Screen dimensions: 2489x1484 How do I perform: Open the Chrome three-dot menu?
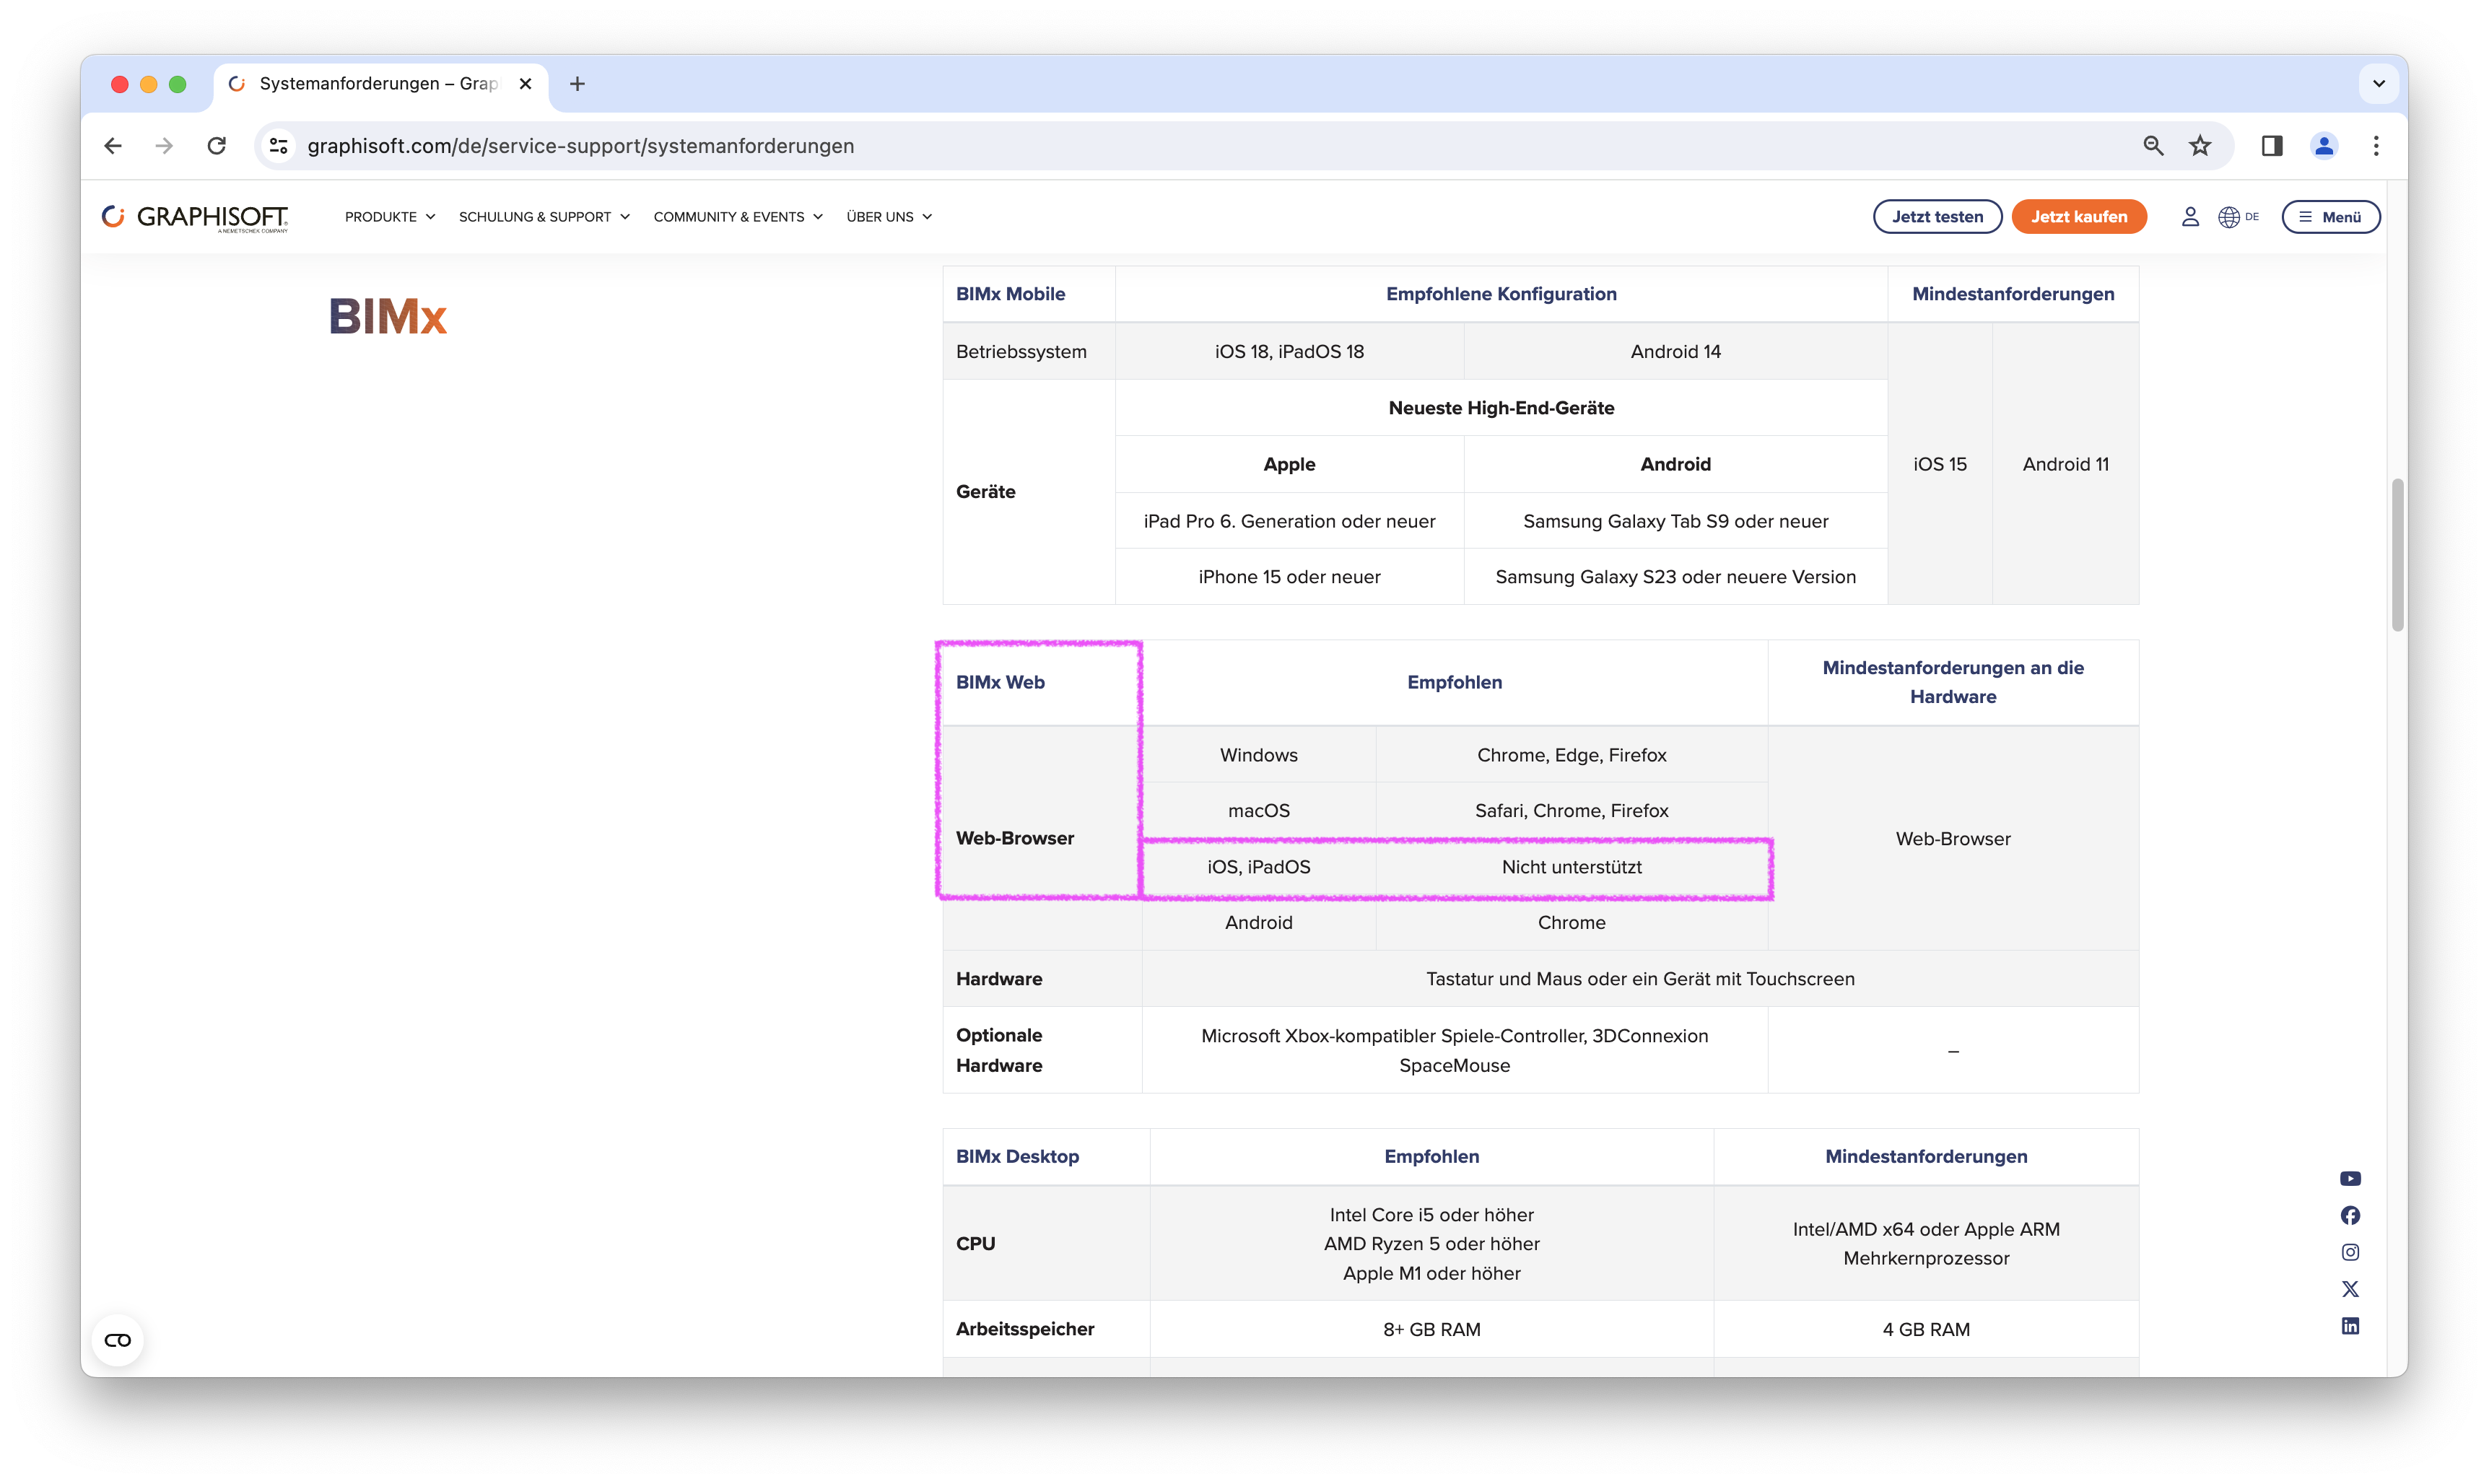coord(2376,146)
